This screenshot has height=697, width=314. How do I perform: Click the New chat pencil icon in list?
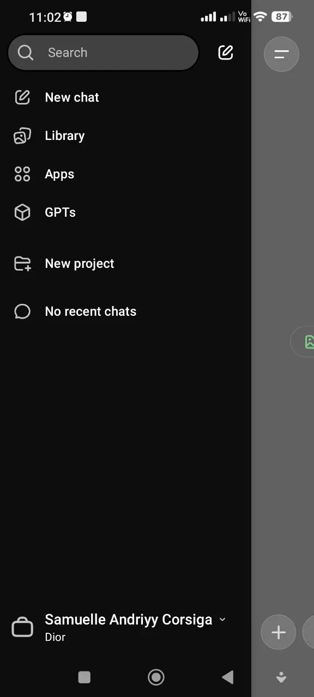coord(22,97)
